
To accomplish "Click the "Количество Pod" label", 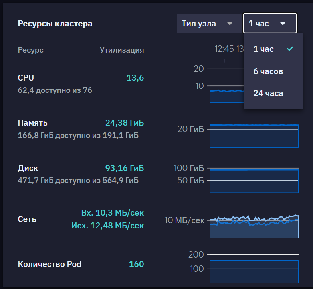I will pyautogui.click(x=50, y=264).
